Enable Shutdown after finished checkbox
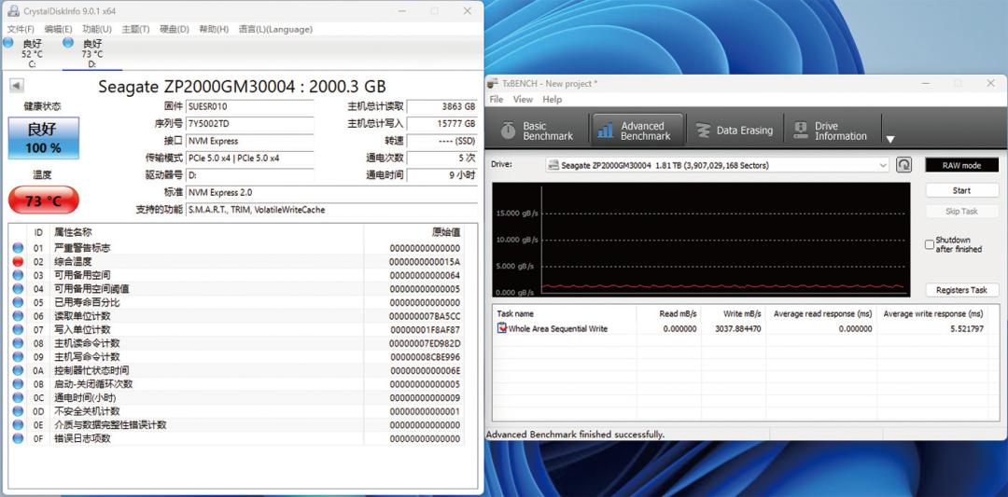1008x497 pixels. point(930,244)
